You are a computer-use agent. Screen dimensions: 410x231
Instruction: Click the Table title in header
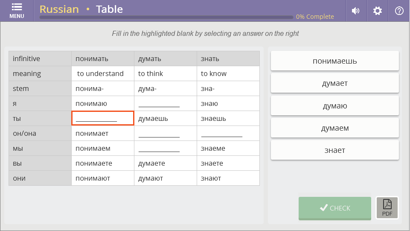(109, 9)
